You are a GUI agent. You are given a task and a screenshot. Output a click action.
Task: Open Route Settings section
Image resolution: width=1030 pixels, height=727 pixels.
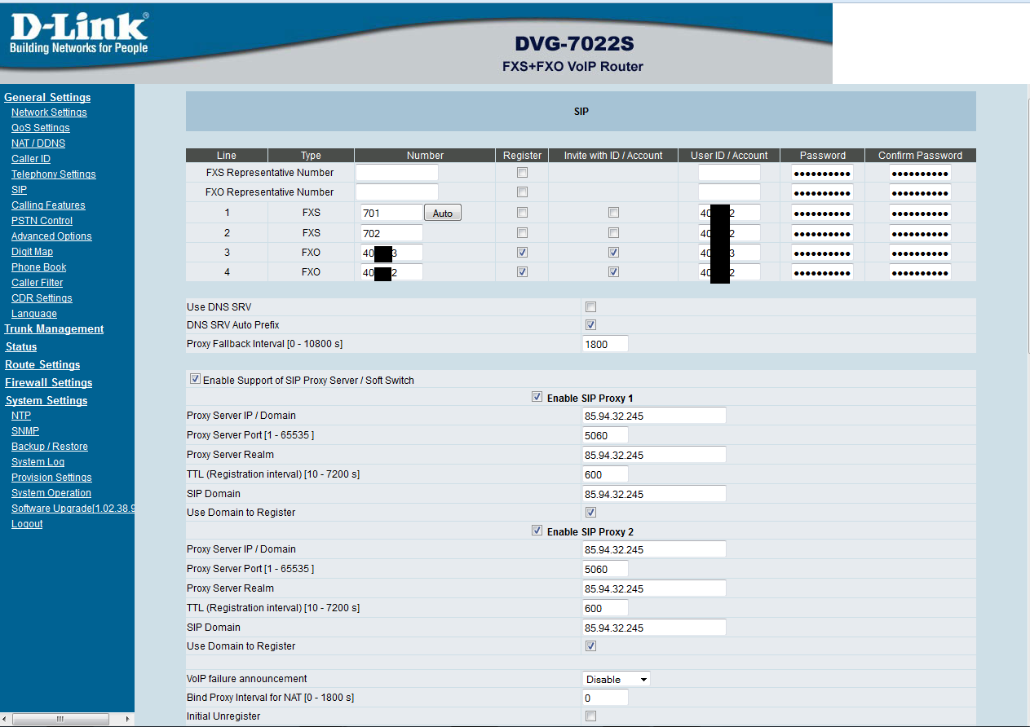[x=42, y=365]
